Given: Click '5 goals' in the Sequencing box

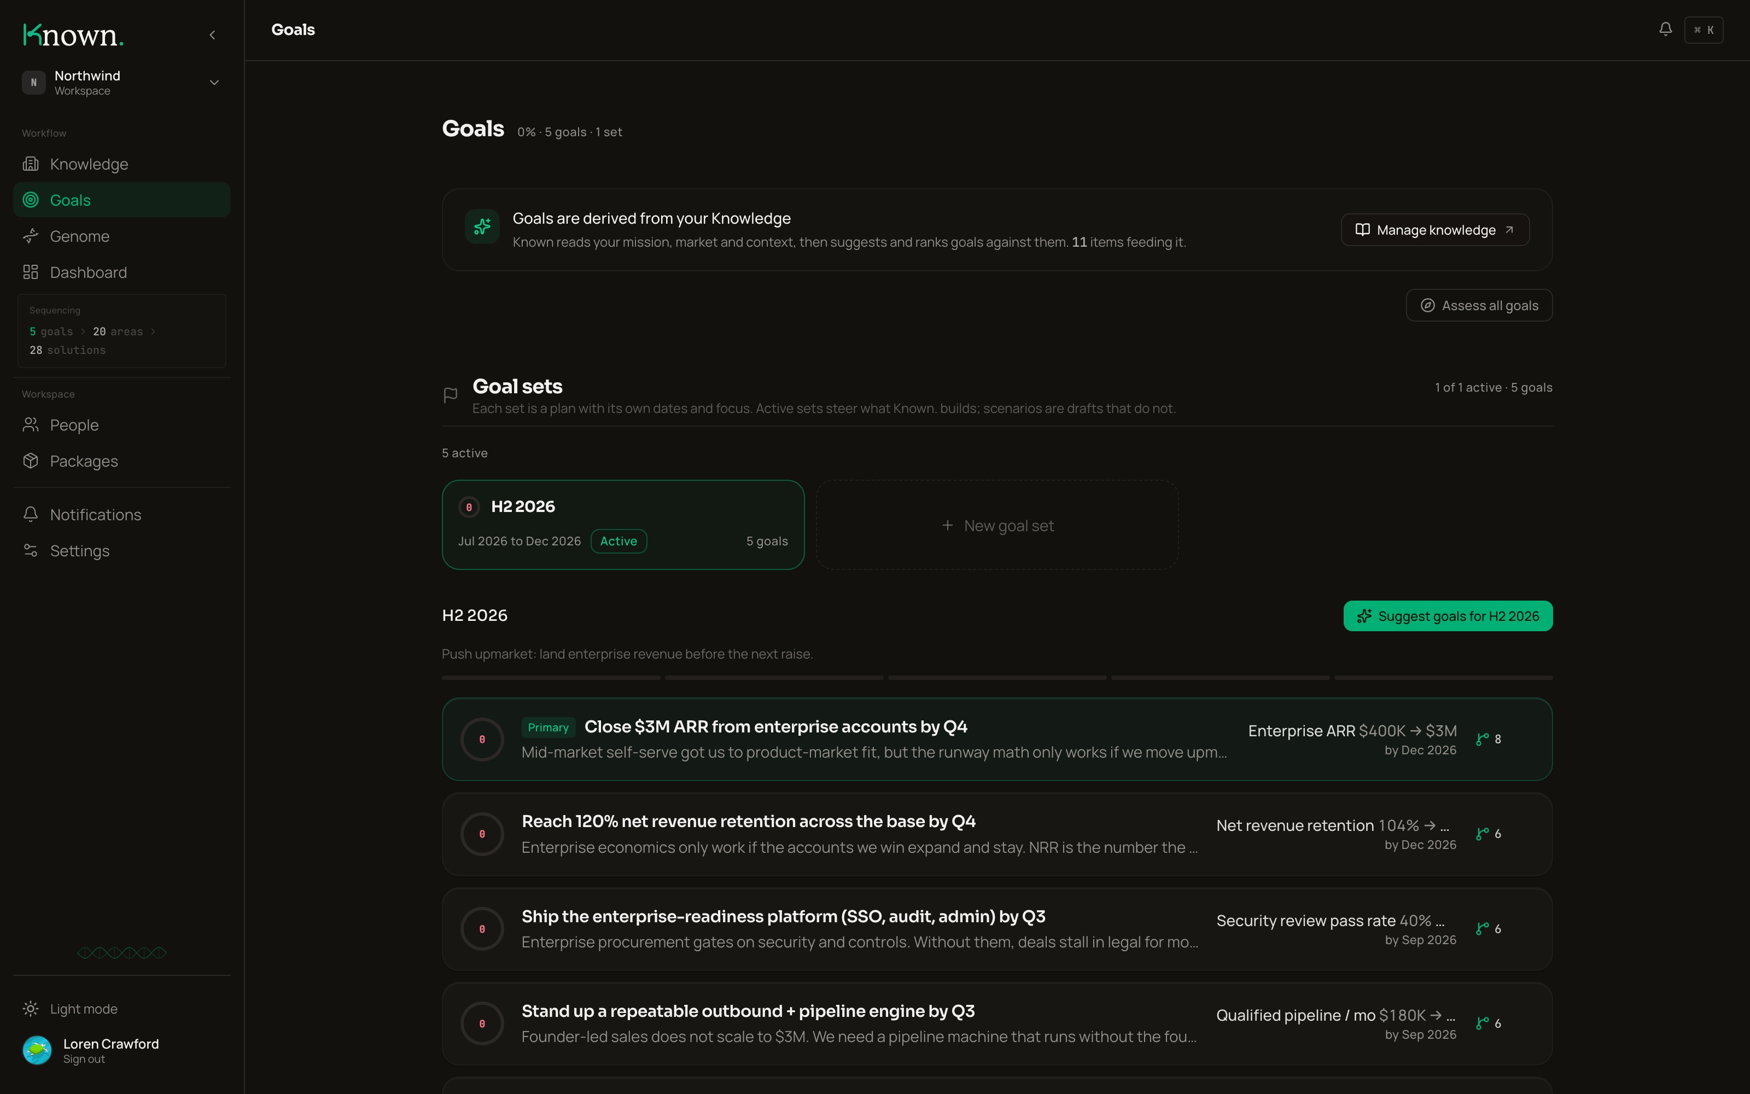Looking at the screenshot, I should tap(51, 331).
